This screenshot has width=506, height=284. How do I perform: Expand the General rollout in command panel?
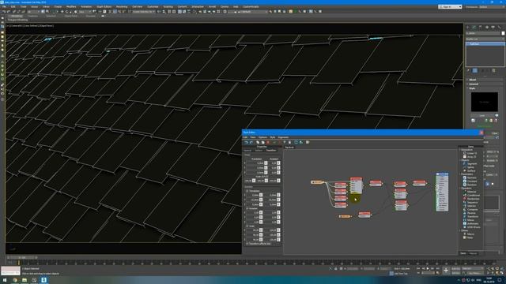(485, 84)
